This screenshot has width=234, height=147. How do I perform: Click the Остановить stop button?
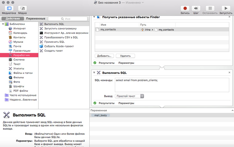point(210,9)
